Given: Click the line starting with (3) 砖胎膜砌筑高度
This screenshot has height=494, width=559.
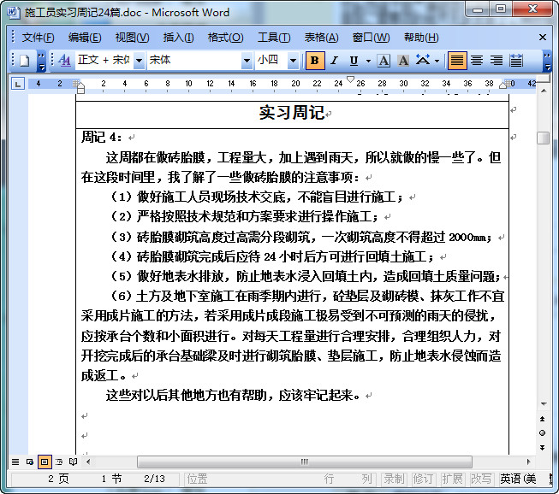Looking at the screenshot, I should tap(302, 237).
